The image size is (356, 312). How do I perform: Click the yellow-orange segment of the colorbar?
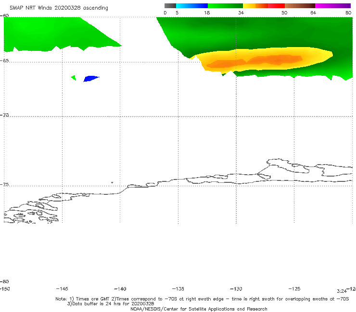coord(255,6)
